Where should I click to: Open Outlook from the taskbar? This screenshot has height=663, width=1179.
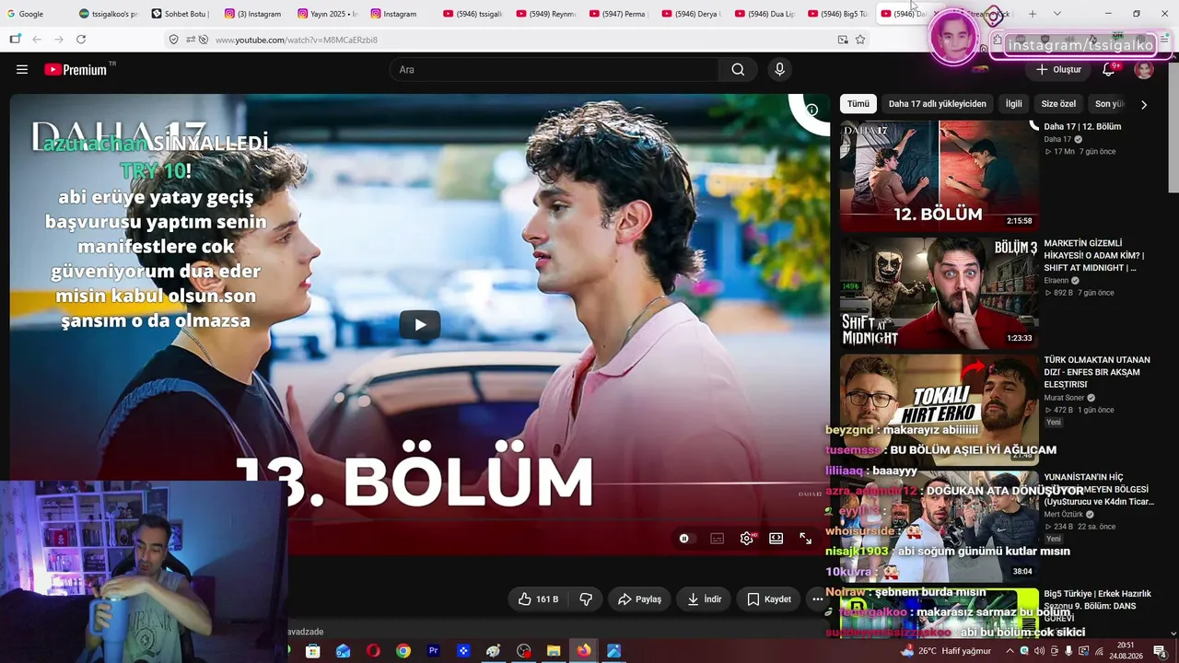343,651
